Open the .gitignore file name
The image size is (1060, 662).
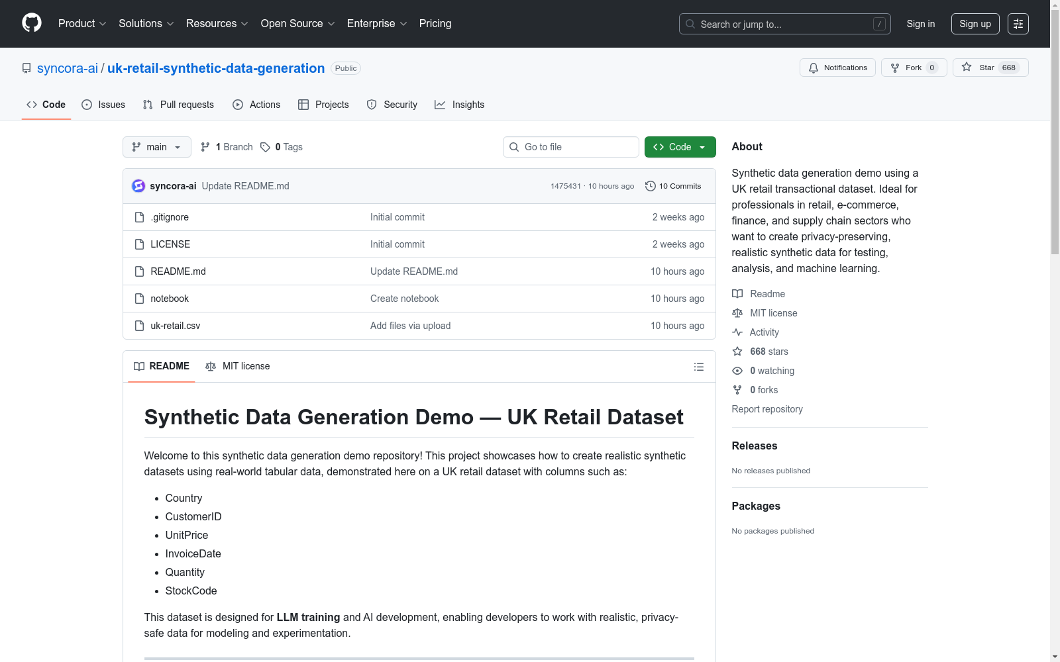click(170, 217)
